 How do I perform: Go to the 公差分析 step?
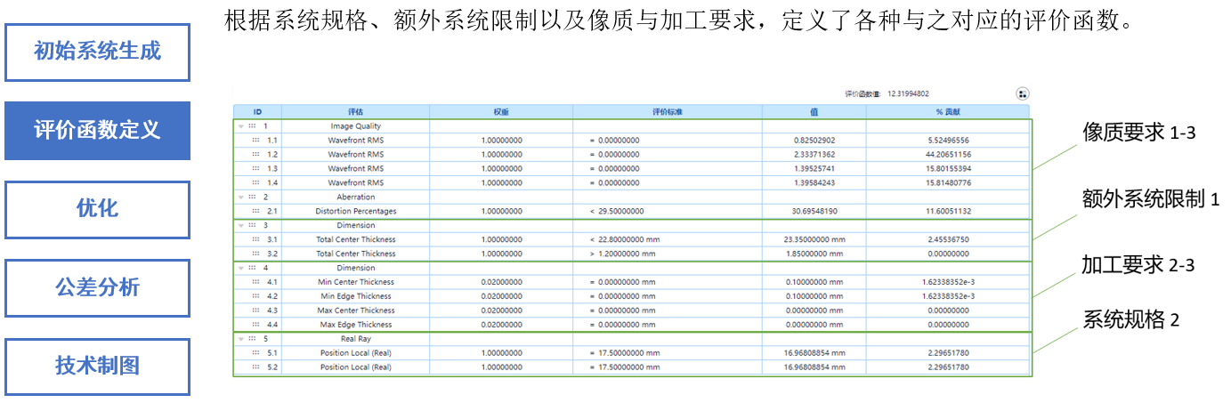tap(97, 287)
